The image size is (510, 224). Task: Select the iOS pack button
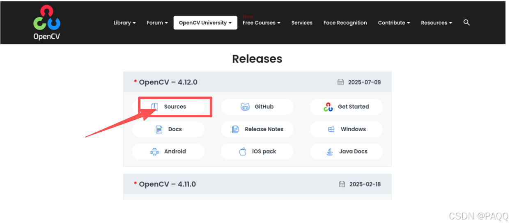[257, 151]
